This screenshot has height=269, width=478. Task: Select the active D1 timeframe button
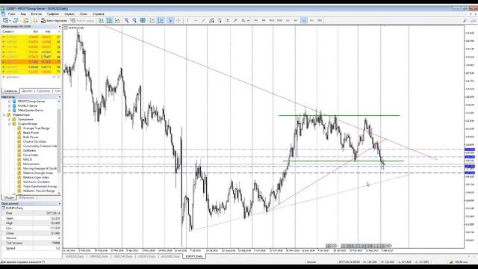[304, 20]
